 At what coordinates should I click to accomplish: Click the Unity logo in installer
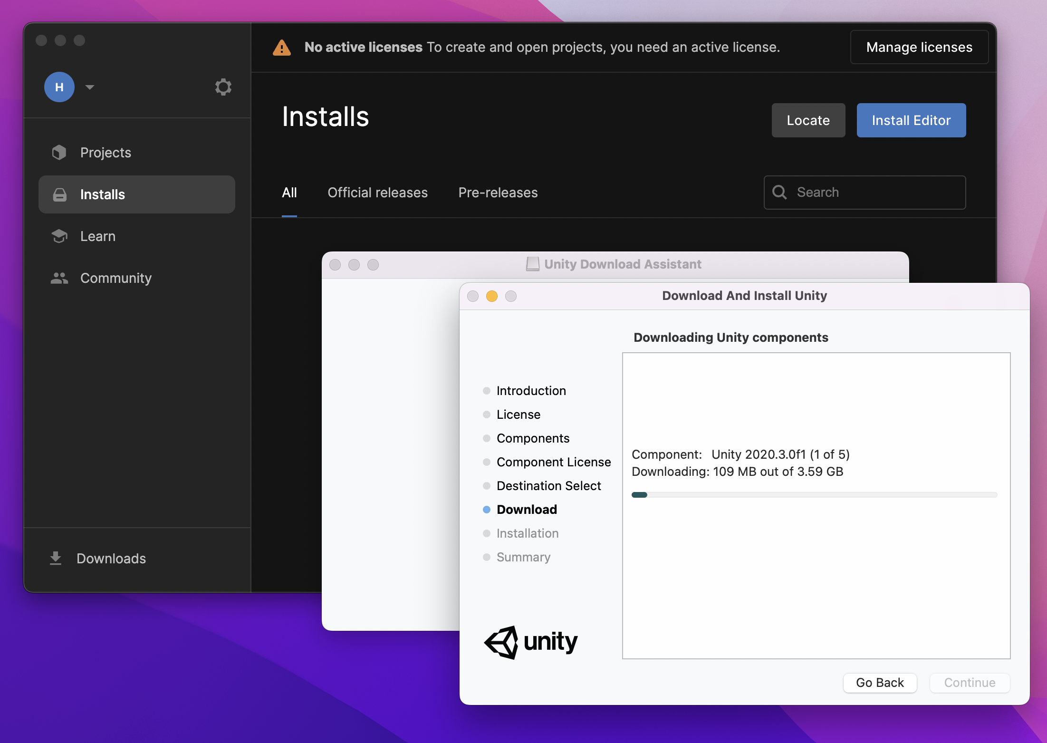tap(530, 642)
